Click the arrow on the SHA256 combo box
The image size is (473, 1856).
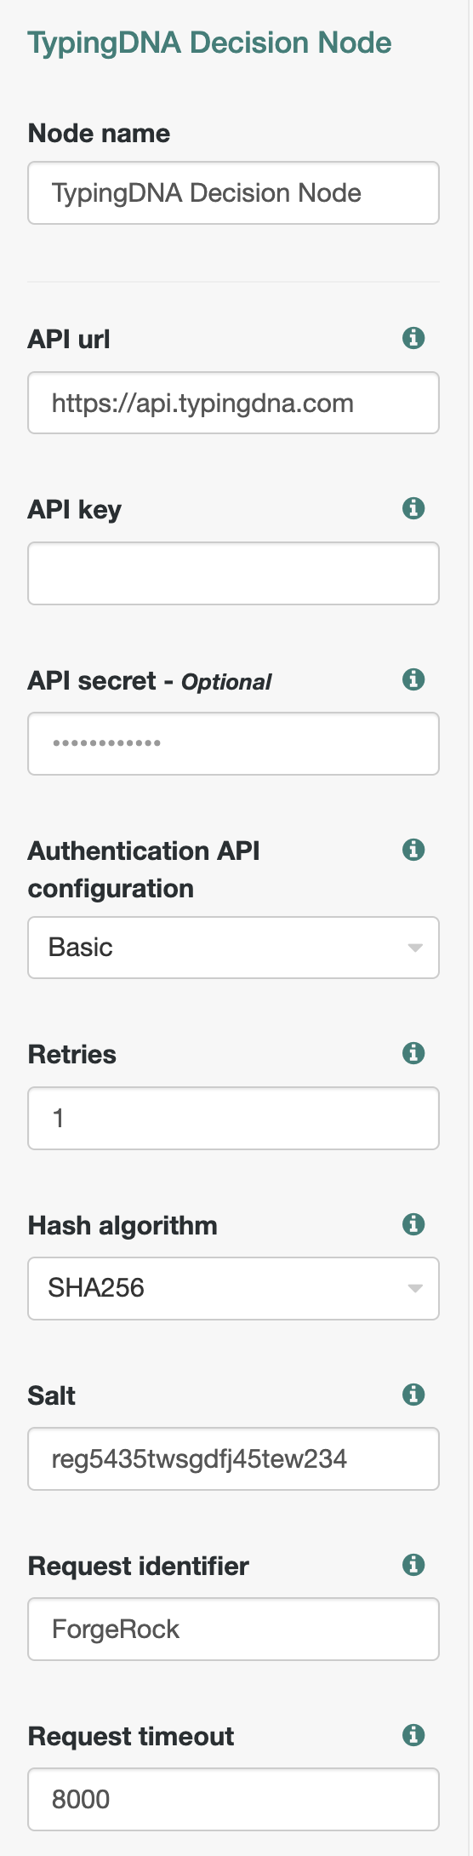click(415, 1289)
